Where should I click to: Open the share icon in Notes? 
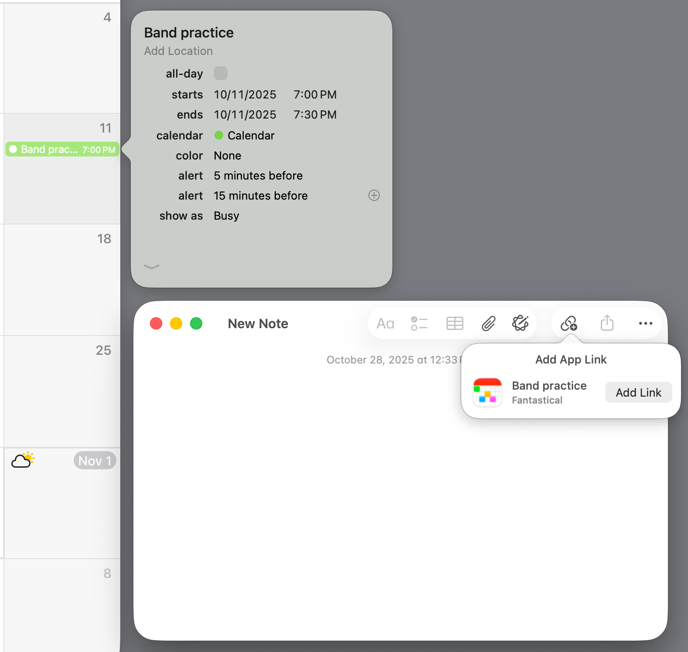click(x=607, y=323)
